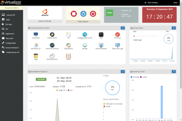The height and width of the screenshot is (121, 182).
Task: Click the red Stop VPS button
Action: (74, 14)
